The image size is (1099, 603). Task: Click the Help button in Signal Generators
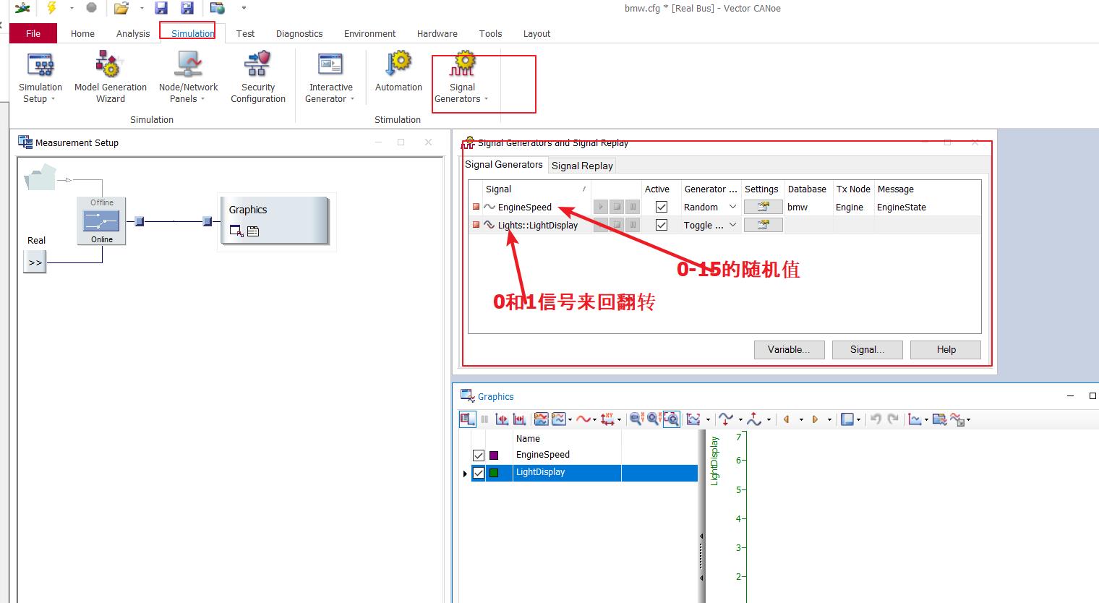946,349
